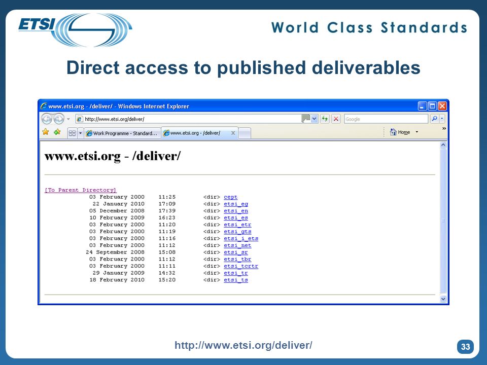This screenshot has height=365, width=487.
Task: Select the www.etsi.org - /deliver/ tab
Action: point(196,133)
